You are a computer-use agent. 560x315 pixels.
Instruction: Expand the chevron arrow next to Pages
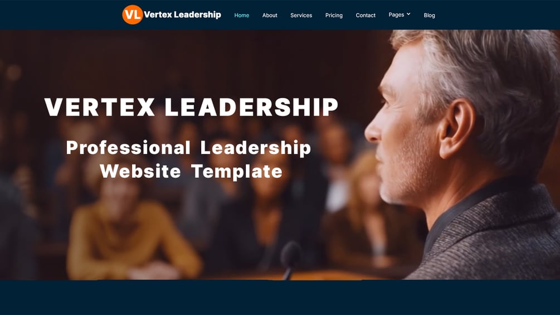click(x=408, y=14)
